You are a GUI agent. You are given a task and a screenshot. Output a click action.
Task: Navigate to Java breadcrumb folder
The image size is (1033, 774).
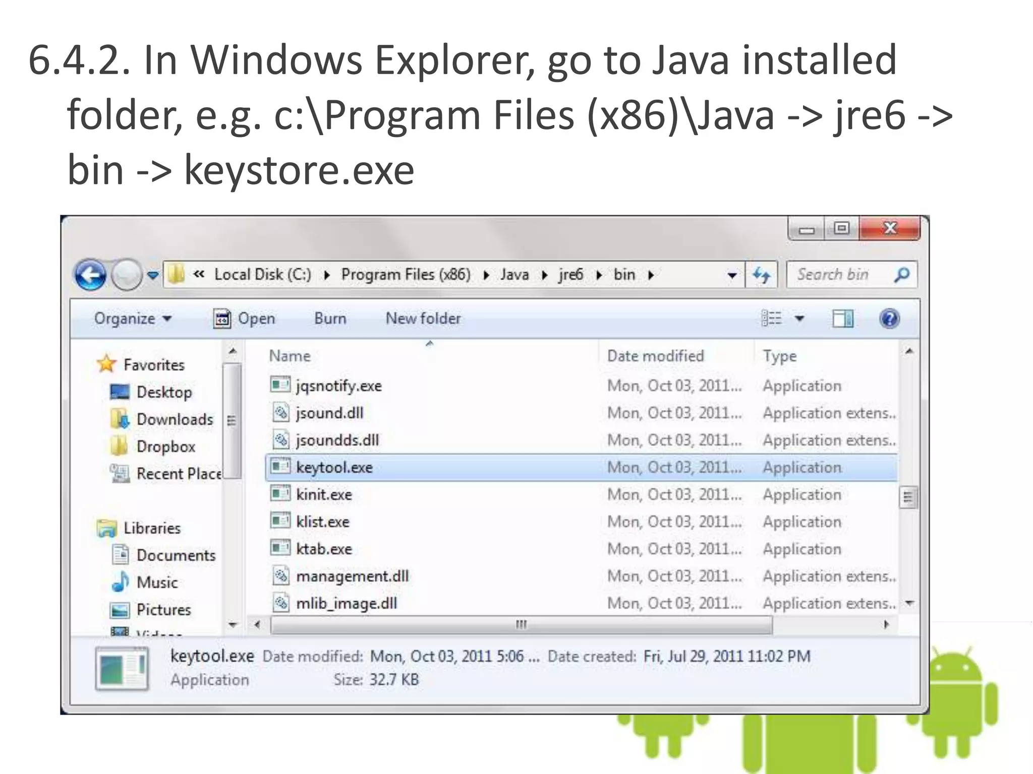[514, 275]
